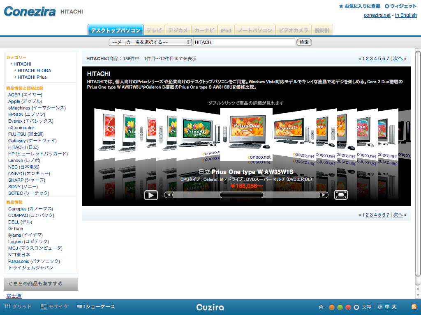Open the トライジェムジャパン link

click(30, 267)
